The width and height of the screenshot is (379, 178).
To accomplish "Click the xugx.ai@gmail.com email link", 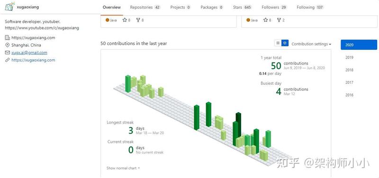I will coord(29,53).
